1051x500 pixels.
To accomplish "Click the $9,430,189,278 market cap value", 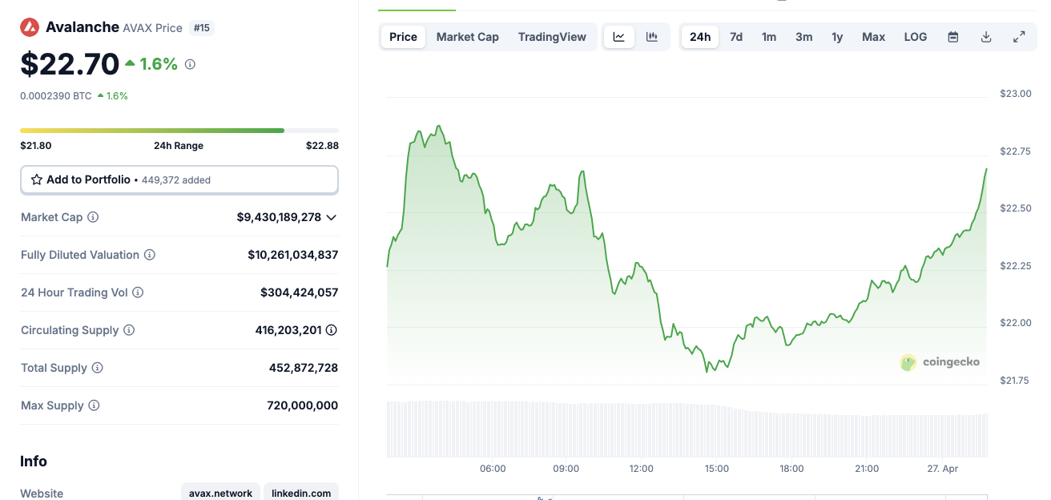I will pyautogui.click(x=279, y=217).
